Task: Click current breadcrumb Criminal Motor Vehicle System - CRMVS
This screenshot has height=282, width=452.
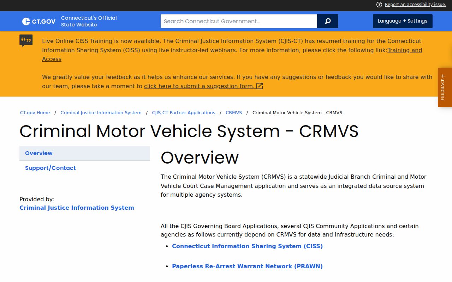Action: (297, 113)
